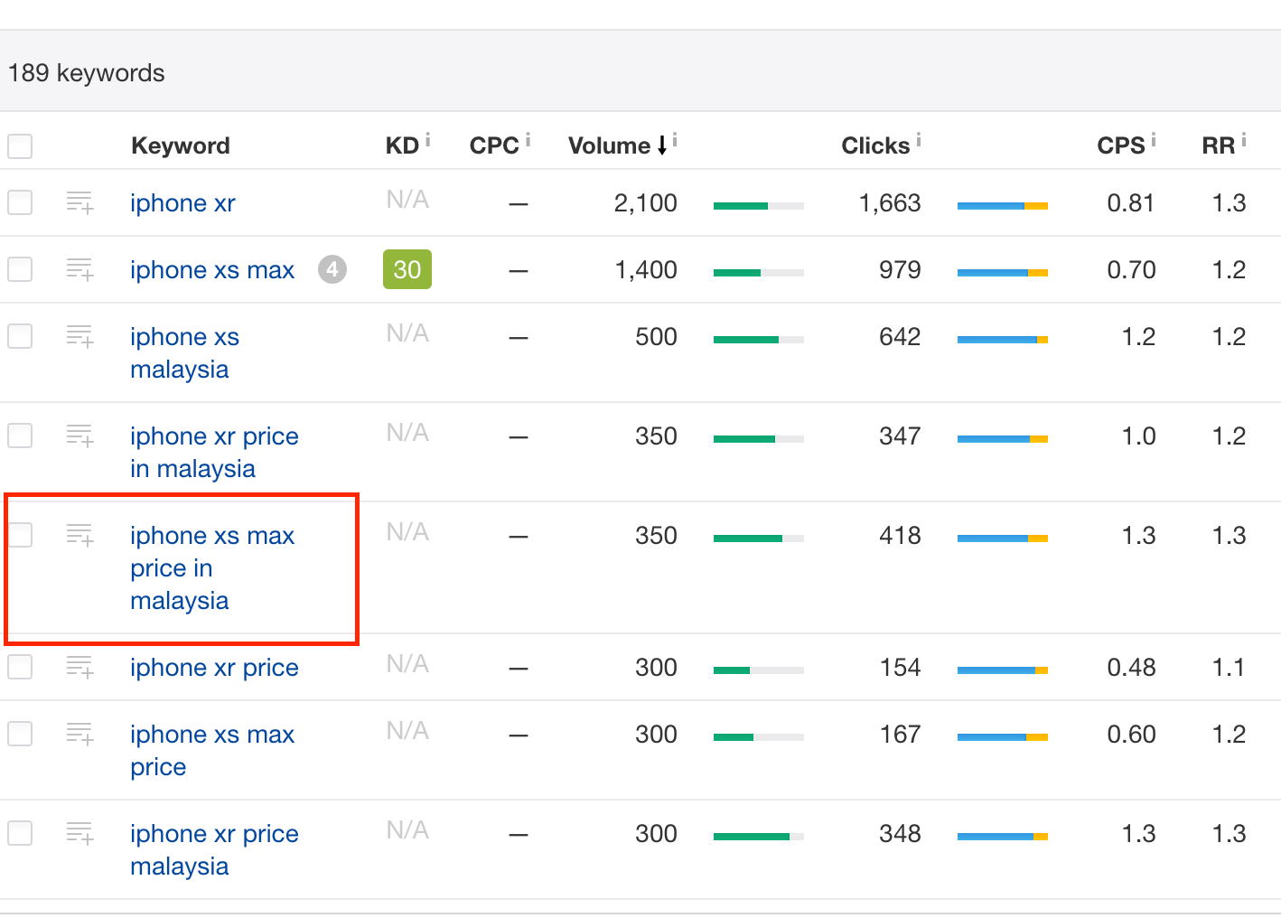The height and width of the screenshot is (918, 1281).
Task: Click clicks value 418
Action: tap(900, 536)
